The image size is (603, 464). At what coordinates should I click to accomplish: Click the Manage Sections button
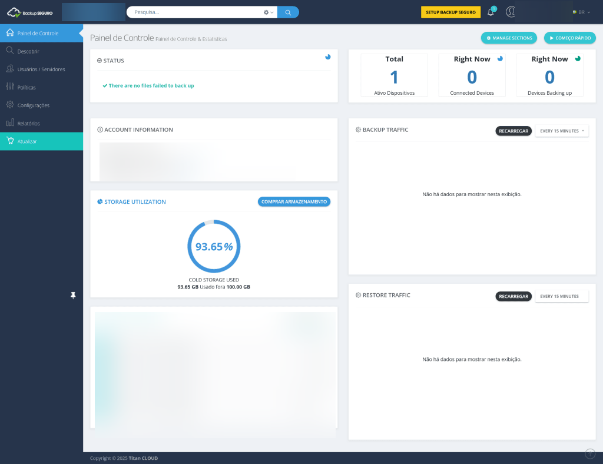tap(509, 38)
